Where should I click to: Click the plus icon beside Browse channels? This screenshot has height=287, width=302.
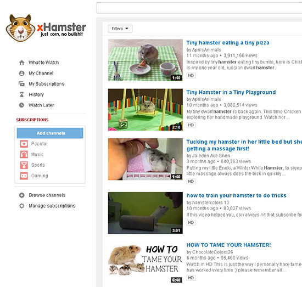[22, 195]
